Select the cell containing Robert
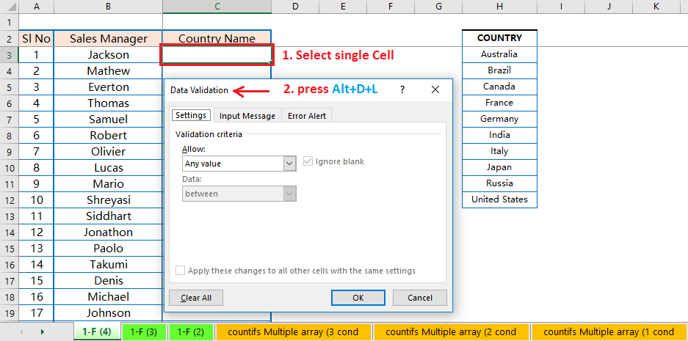Viewport: 688px width, 341px height. [108, 136]
